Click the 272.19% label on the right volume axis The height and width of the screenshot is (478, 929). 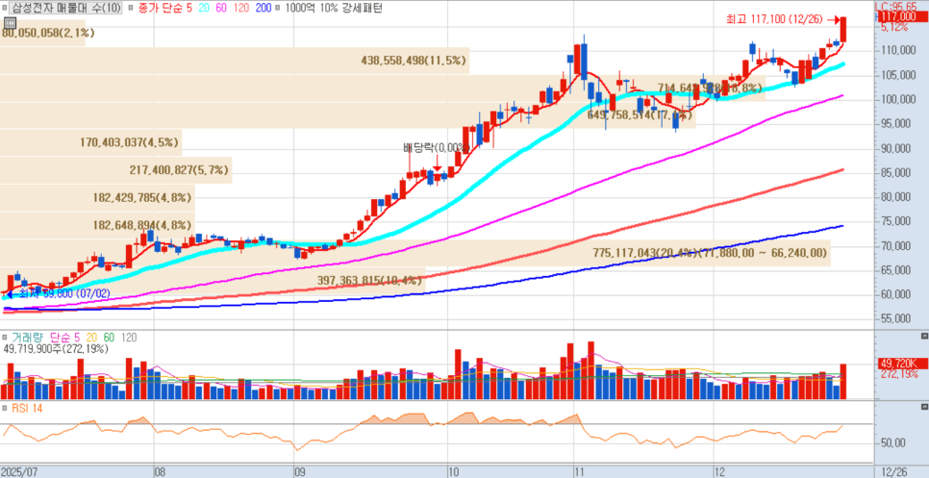pyautogui.click(x=899, y=374)
